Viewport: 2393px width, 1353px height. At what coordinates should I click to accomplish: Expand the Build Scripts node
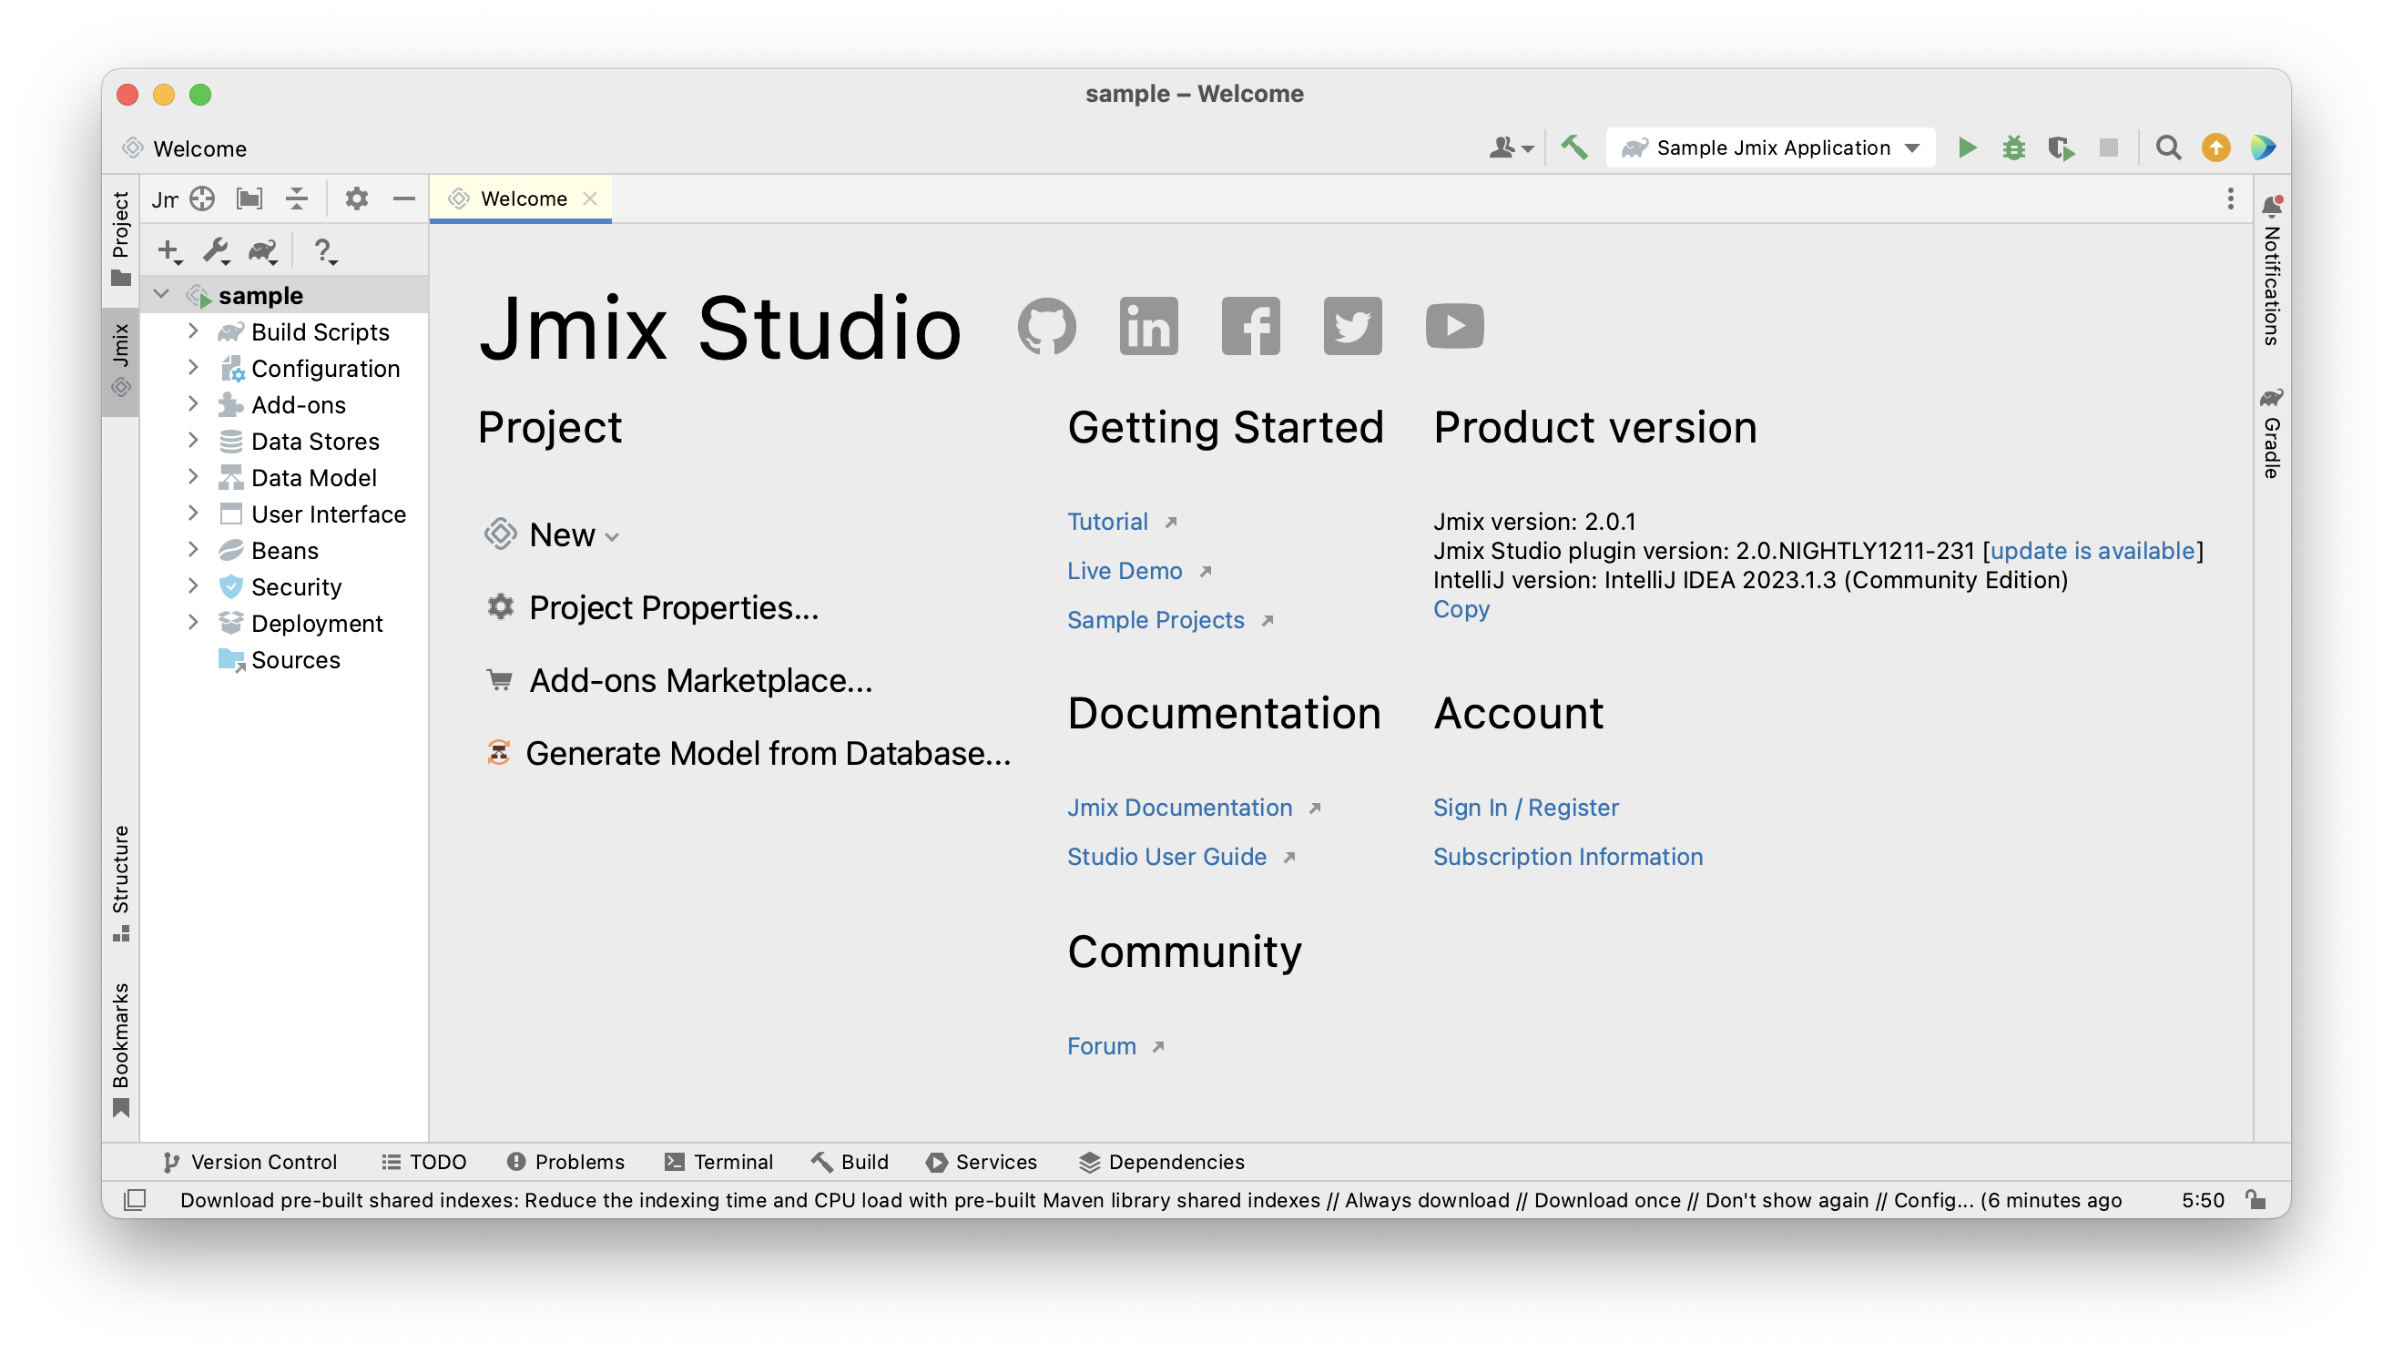(193, 331)
